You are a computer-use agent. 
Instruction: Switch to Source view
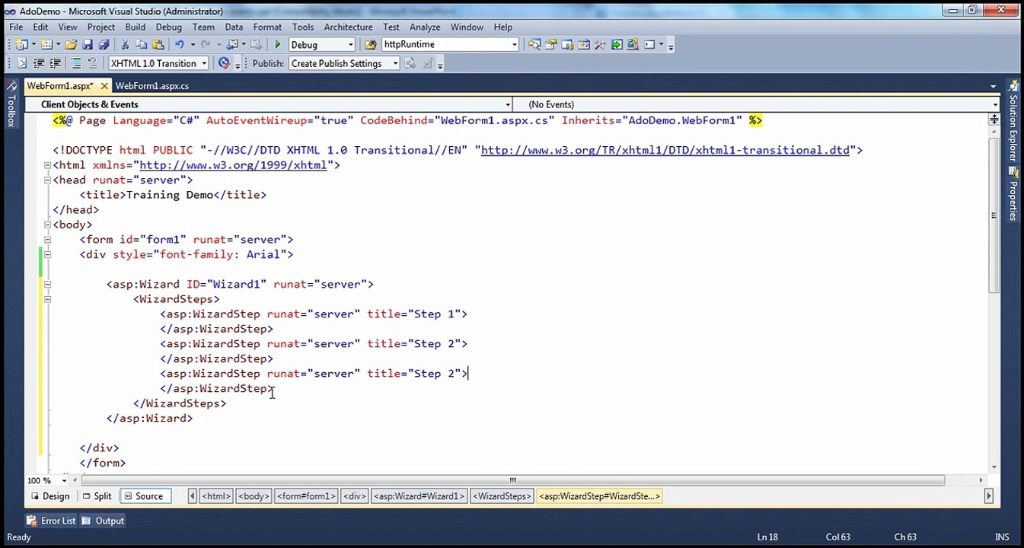(x=144, y=496)
